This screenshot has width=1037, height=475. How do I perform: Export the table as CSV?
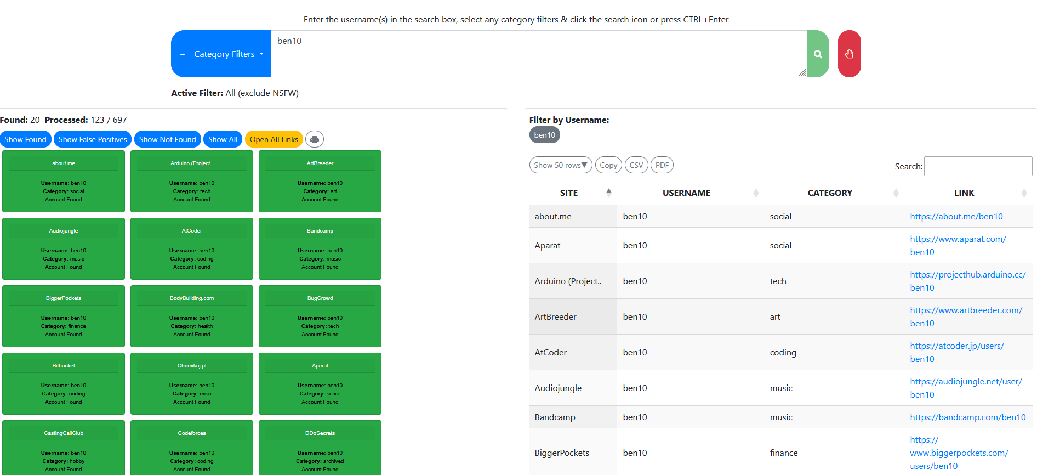pyautogui.click(x=636, y=165)
